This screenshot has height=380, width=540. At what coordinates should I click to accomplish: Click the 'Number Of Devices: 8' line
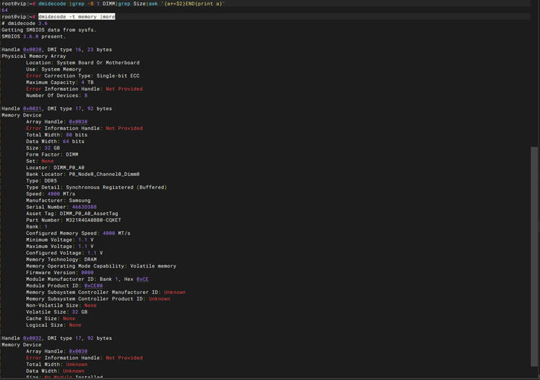57,96
